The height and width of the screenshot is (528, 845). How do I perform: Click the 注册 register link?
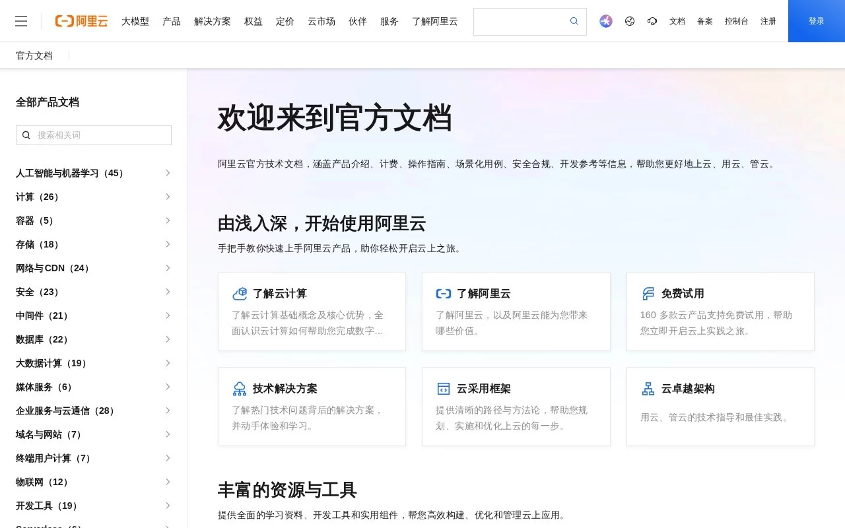click(x=768, y=21)
